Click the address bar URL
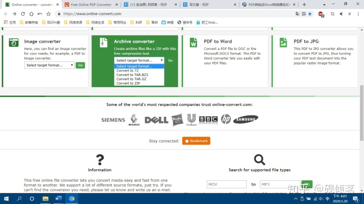The image size is (364, 204). click(x=92, y=14)
